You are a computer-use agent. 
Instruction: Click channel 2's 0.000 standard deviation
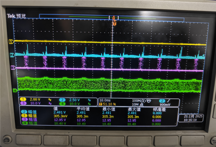pyautogui.click(x=157, y=113)
